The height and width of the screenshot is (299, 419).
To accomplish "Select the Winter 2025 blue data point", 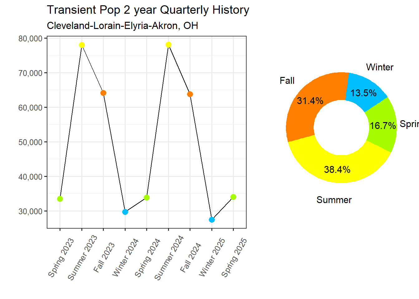I will [x=212, y=220].
